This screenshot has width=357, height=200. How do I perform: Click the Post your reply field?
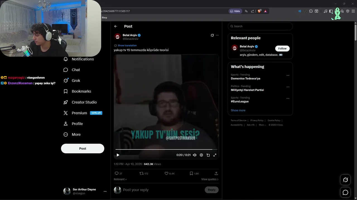point(163,190)
